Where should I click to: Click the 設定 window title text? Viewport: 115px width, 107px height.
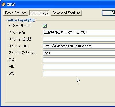pos(11,5)
